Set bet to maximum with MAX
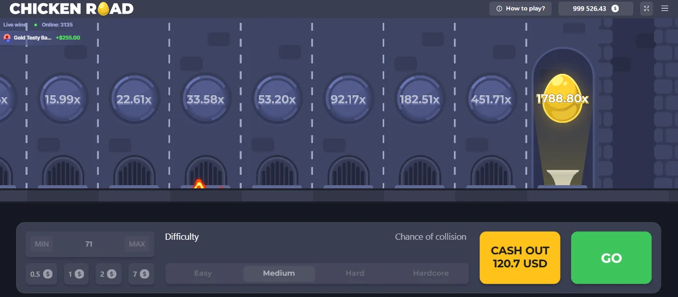The height and width of the screenshot is (297, 678). 137,244
